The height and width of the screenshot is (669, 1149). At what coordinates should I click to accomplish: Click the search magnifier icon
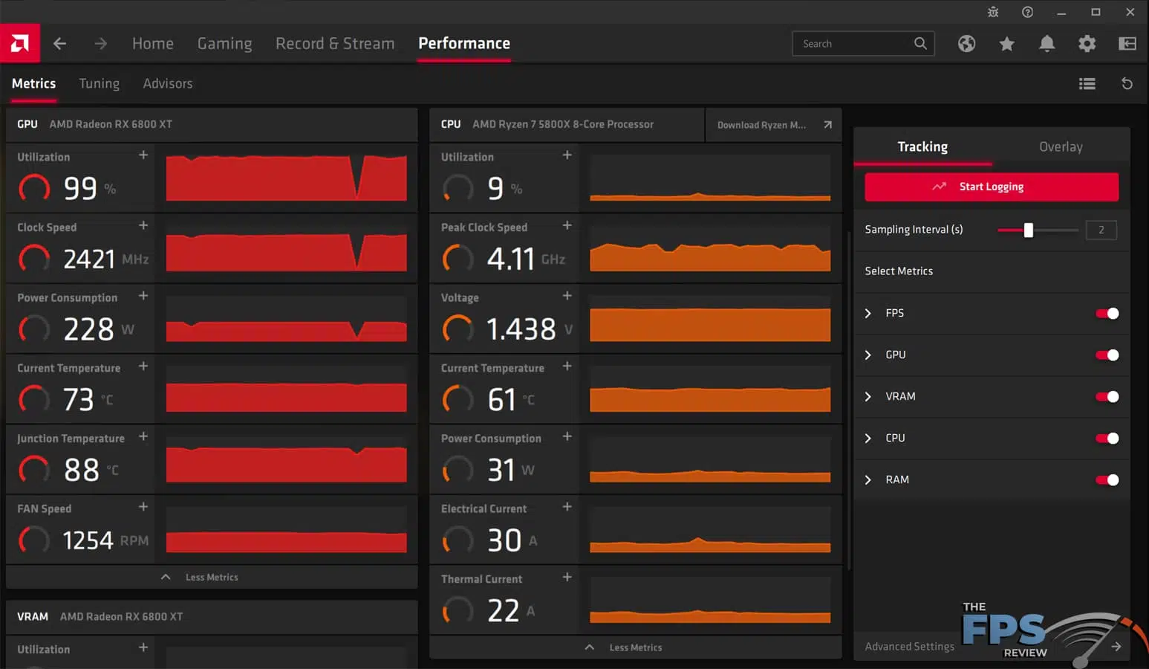click(920, 44)
